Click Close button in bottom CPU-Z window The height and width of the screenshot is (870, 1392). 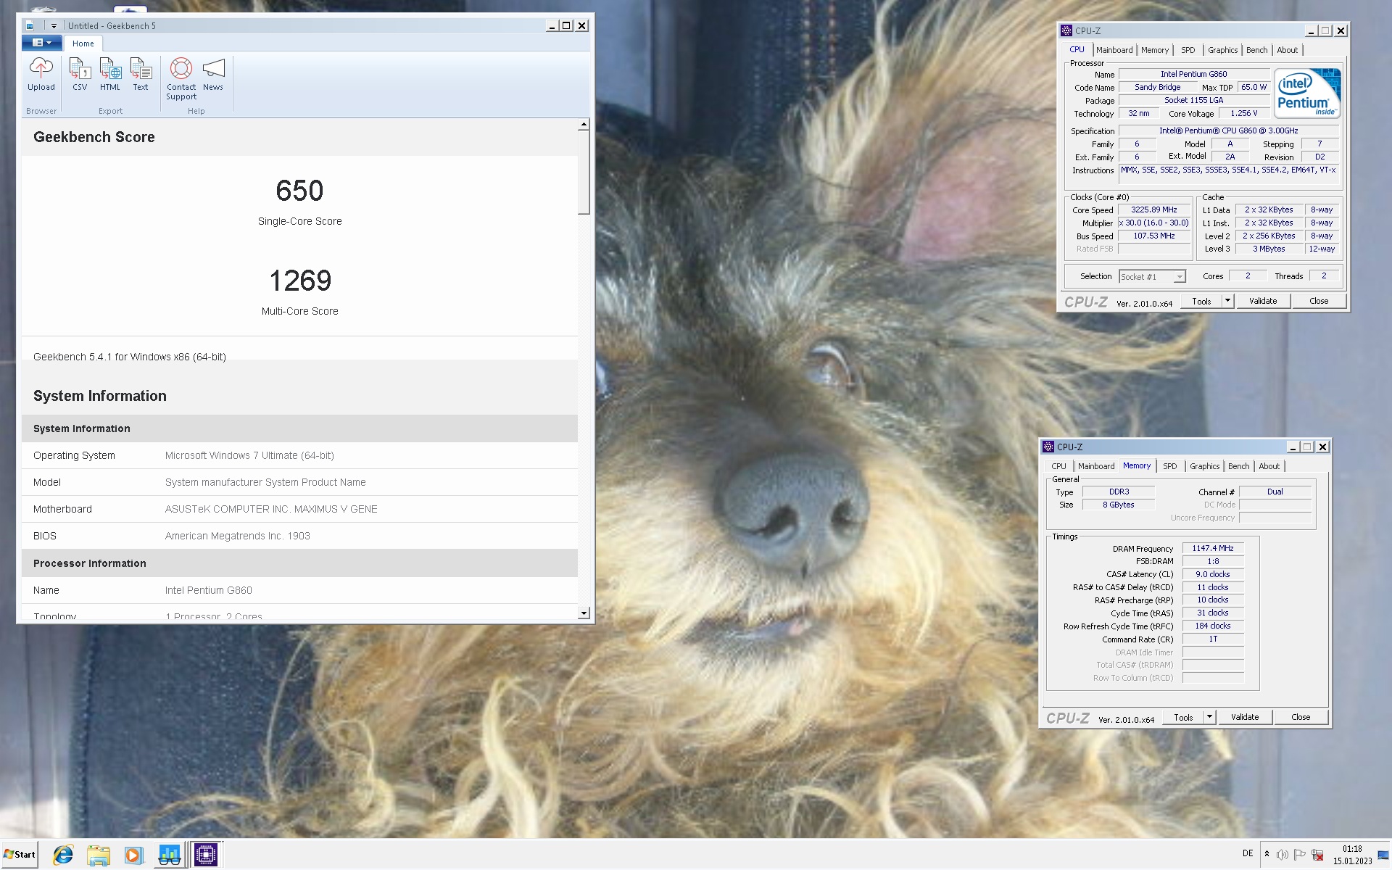click(1301, 717)
